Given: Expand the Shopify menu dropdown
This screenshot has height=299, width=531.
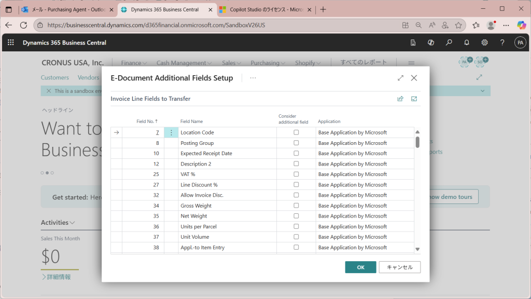Looking at the screenshot, I should 308,63.
